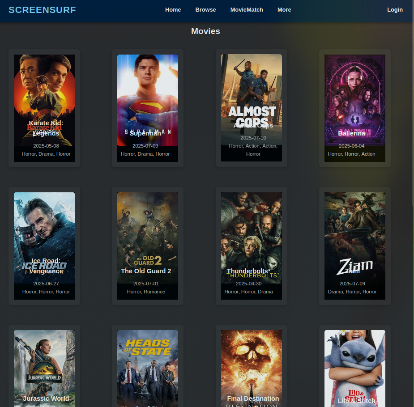
Task: Open the Ballerina movie poster
Action: 355,100
